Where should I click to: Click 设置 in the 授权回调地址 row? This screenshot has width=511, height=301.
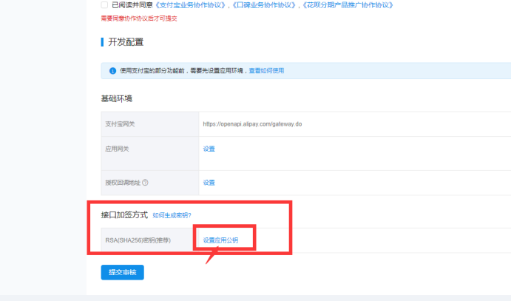(x=209, y=183)
